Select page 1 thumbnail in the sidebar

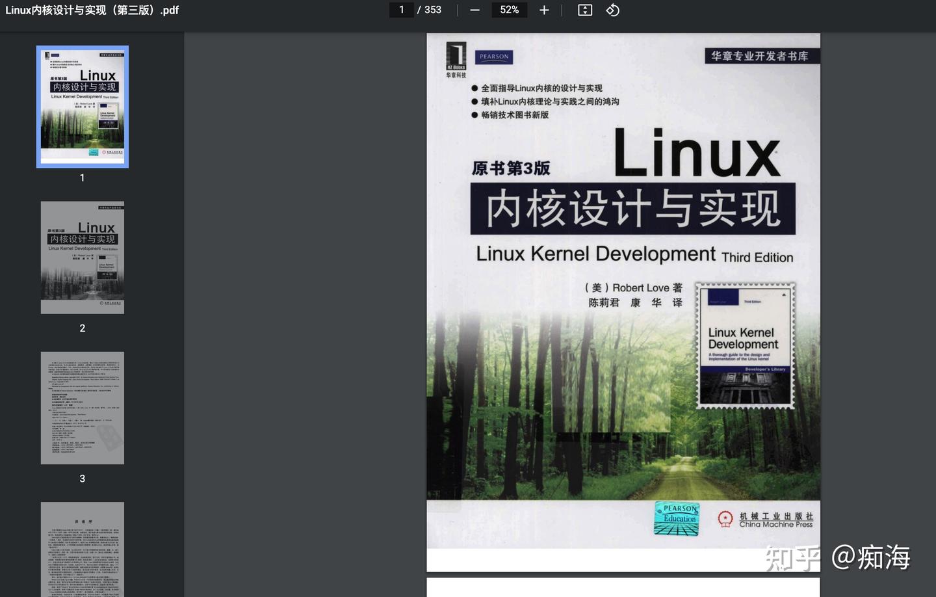pos(82,106)
